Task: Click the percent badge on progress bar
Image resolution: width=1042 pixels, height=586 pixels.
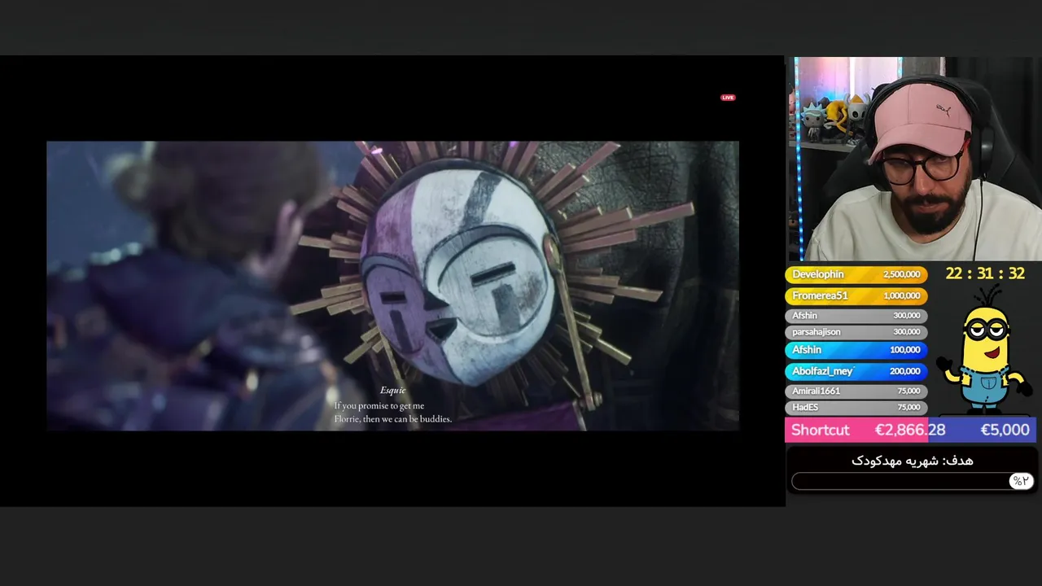Action: 1021,481
